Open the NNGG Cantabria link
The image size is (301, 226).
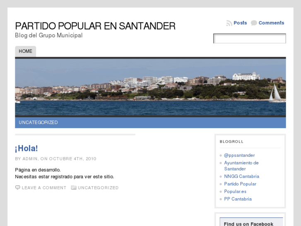(242, 176)
